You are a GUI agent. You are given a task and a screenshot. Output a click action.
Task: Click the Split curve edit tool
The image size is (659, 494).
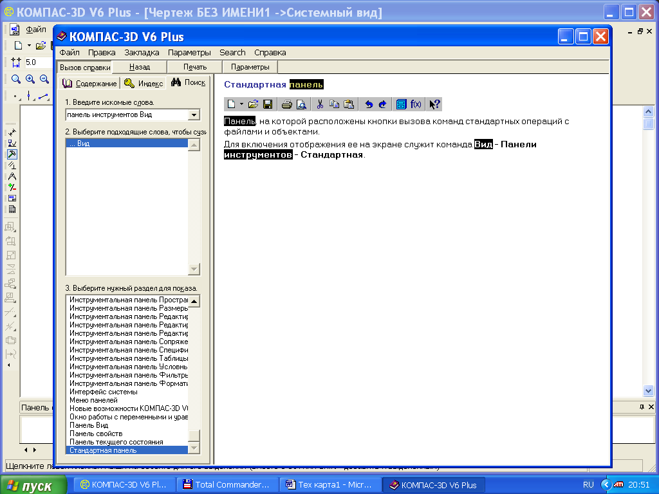[x=10, y=326]
